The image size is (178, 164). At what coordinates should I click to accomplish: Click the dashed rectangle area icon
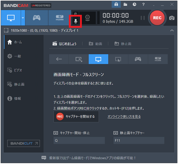[x=6, y=30]
